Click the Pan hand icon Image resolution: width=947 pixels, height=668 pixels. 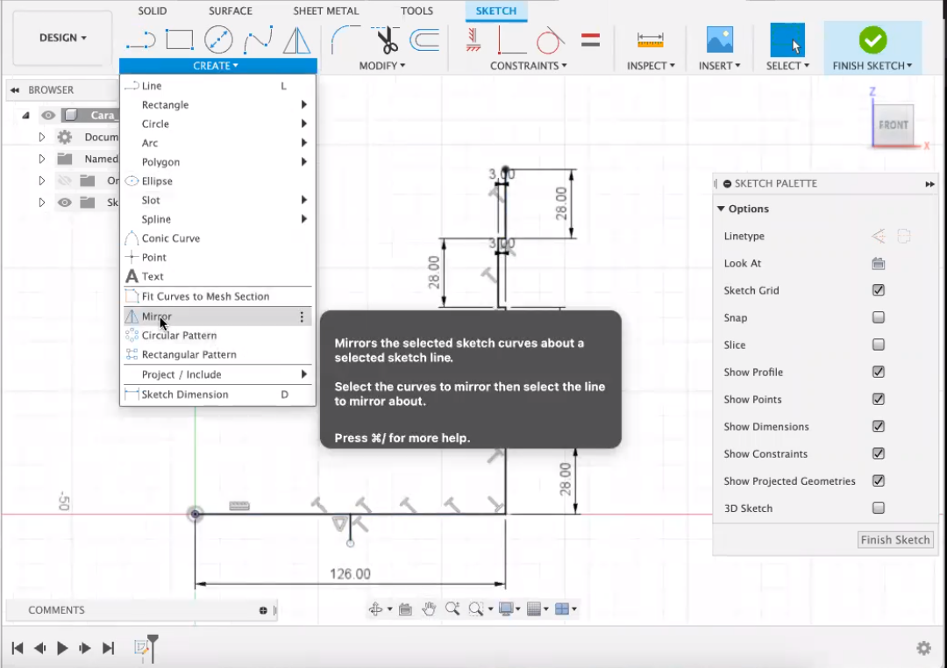[429, 608]
